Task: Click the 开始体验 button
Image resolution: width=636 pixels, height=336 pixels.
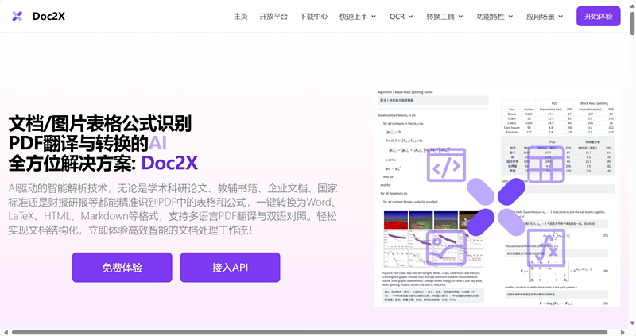Action: tap(599, 16)
